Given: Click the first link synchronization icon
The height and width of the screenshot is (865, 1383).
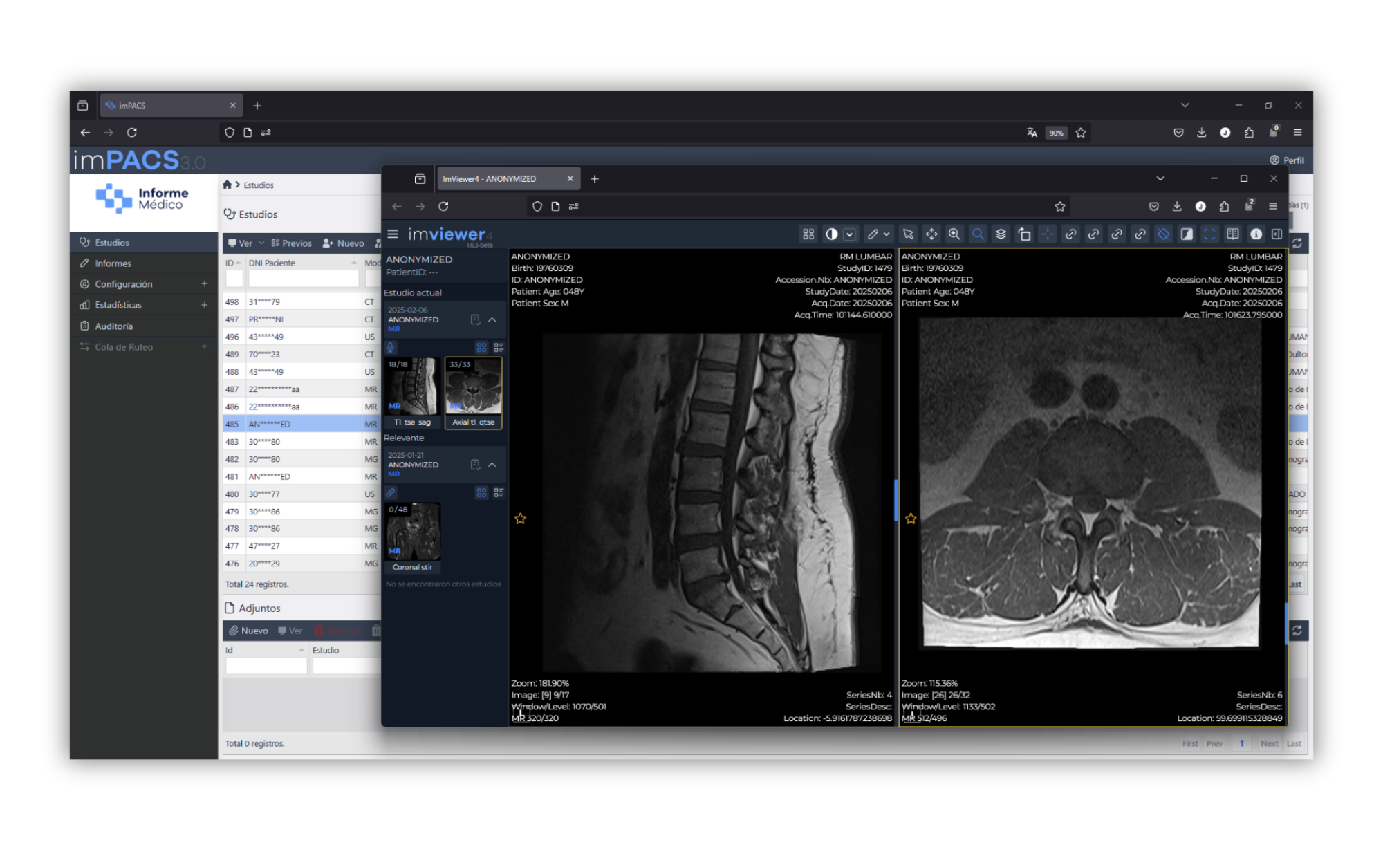Looking at the screenshot, I should coord(1070,234).
